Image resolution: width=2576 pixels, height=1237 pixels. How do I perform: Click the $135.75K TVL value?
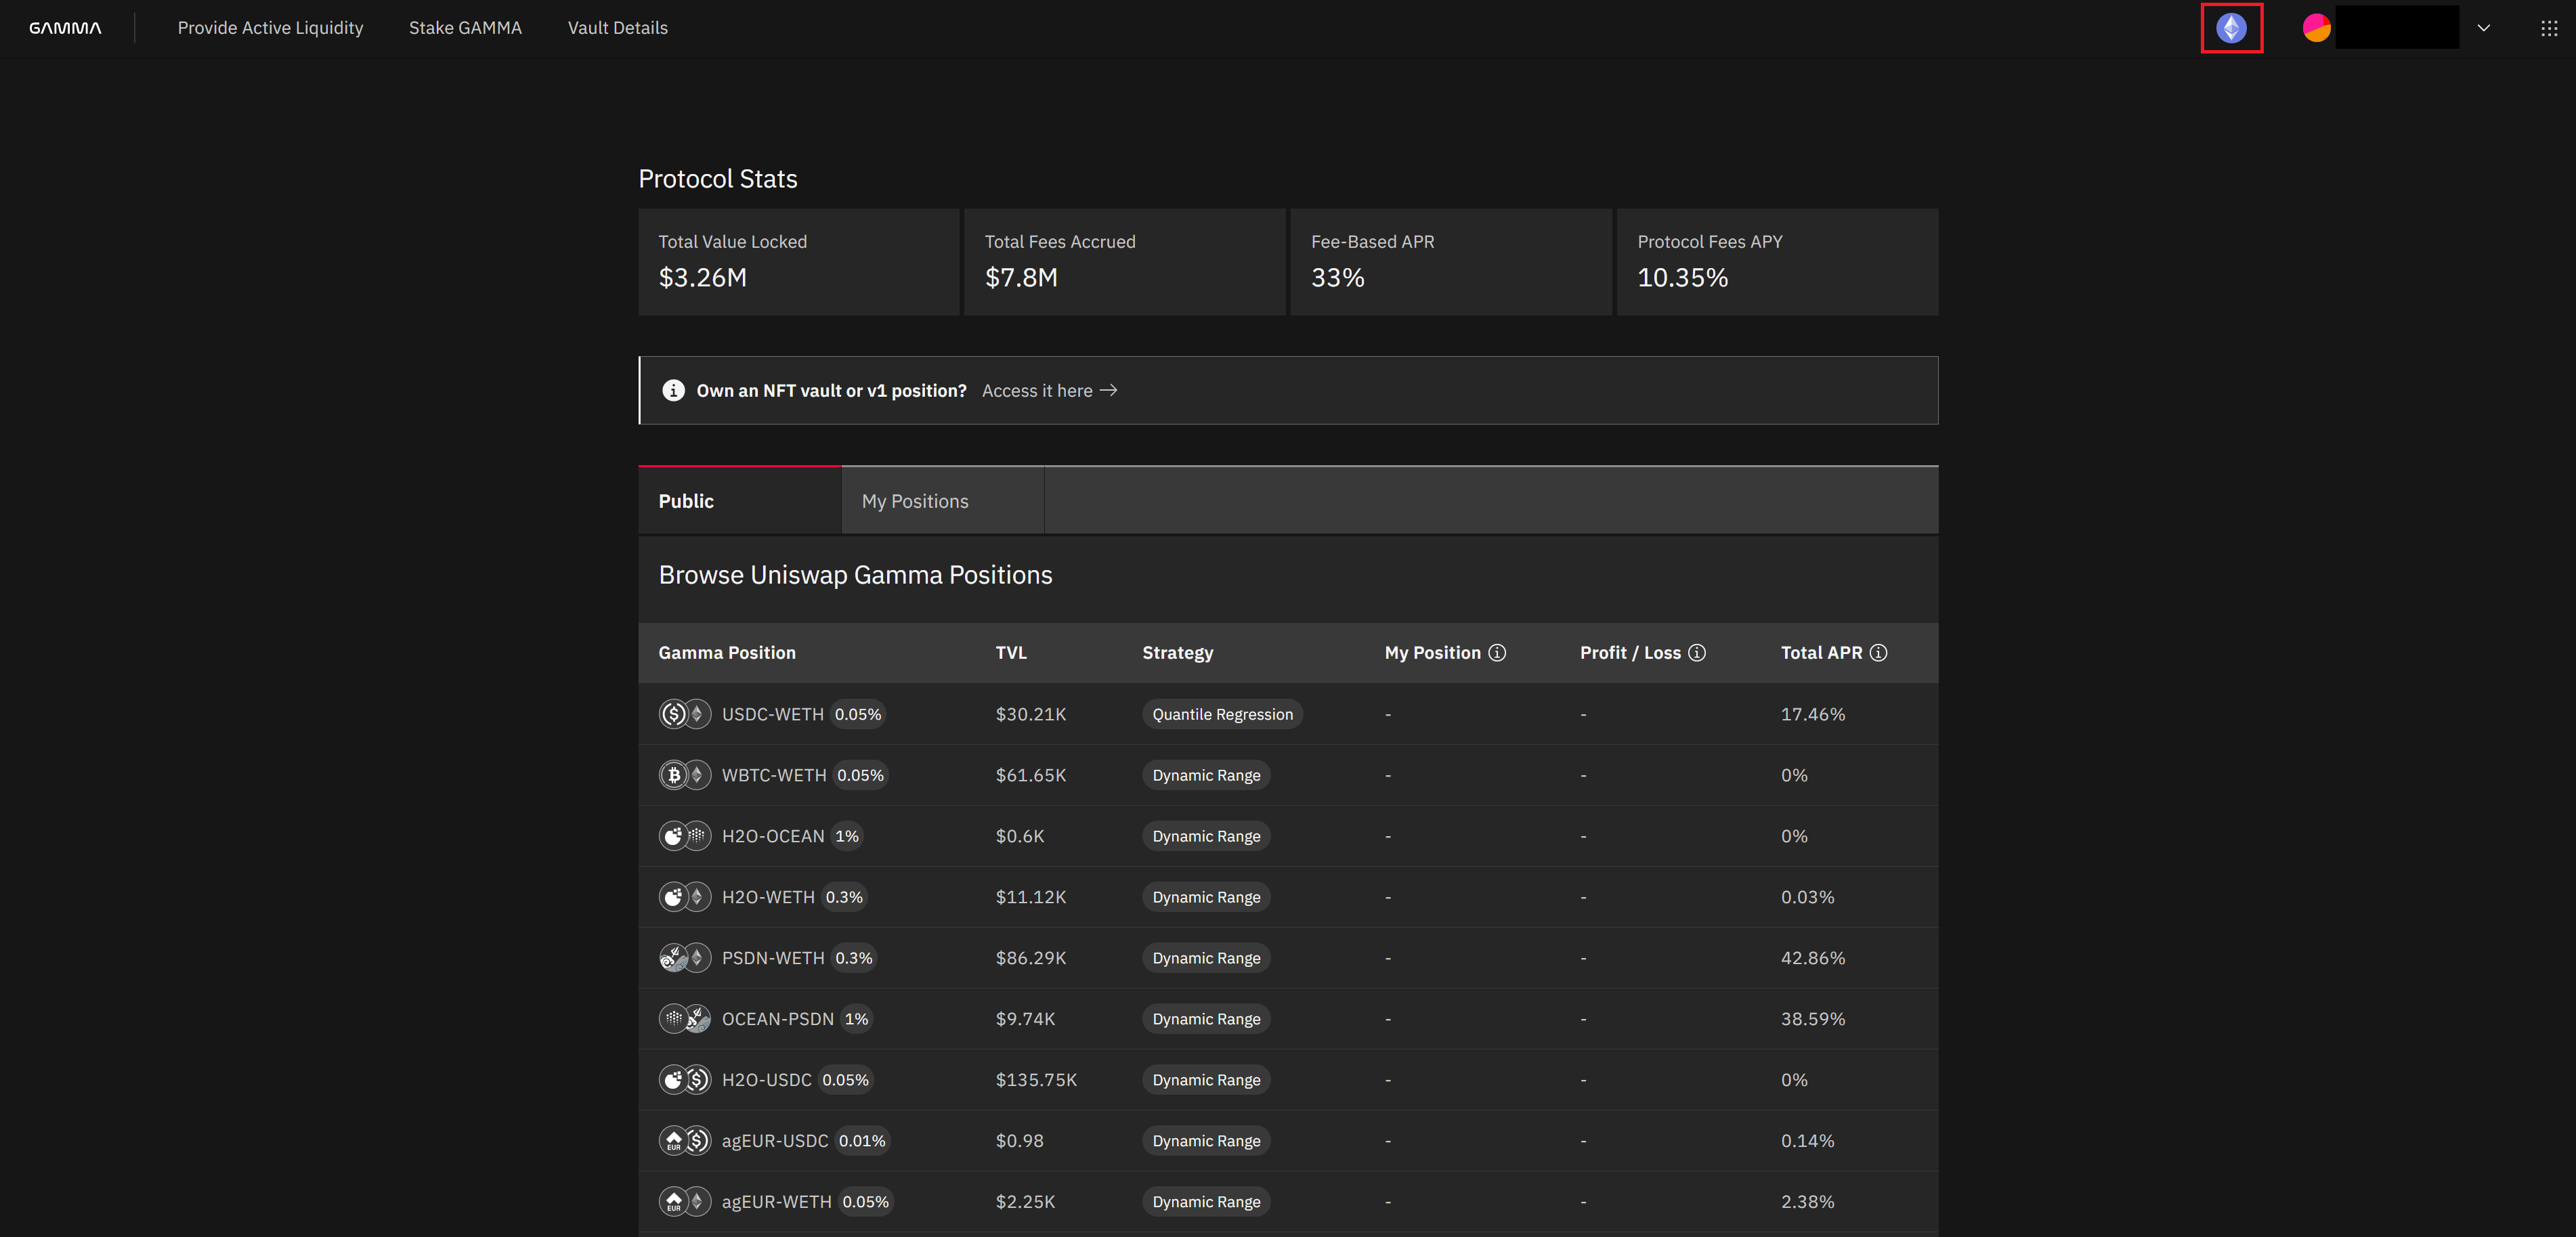tap(1036, 1080)
